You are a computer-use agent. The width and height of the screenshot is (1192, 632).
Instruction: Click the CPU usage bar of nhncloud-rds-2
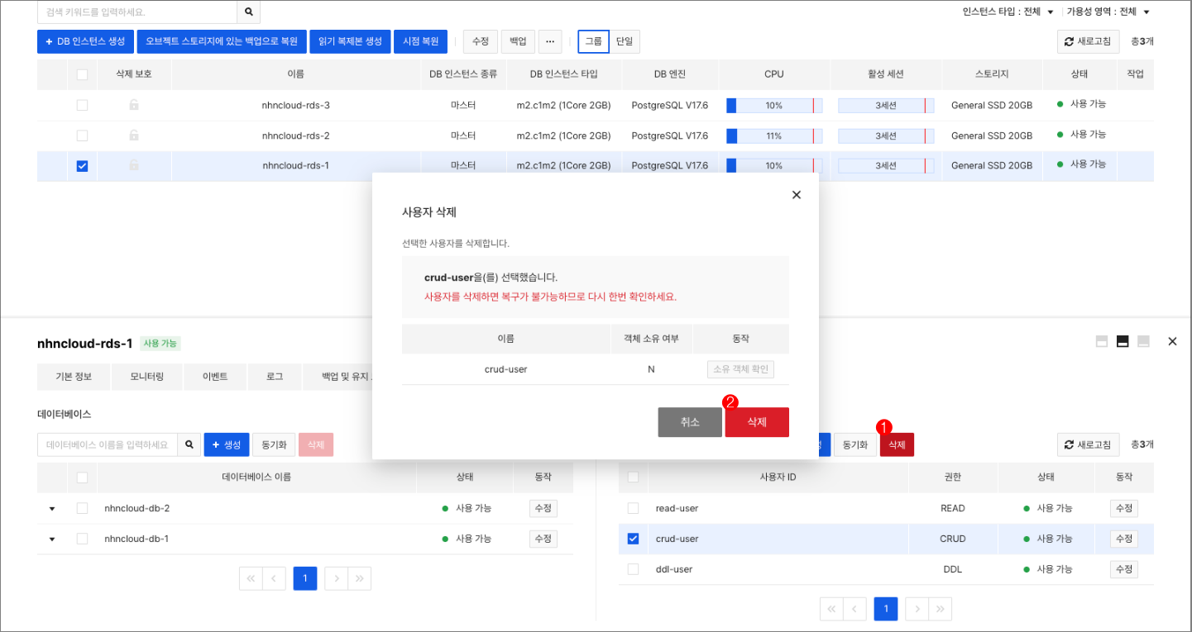(x=773, y=135)
